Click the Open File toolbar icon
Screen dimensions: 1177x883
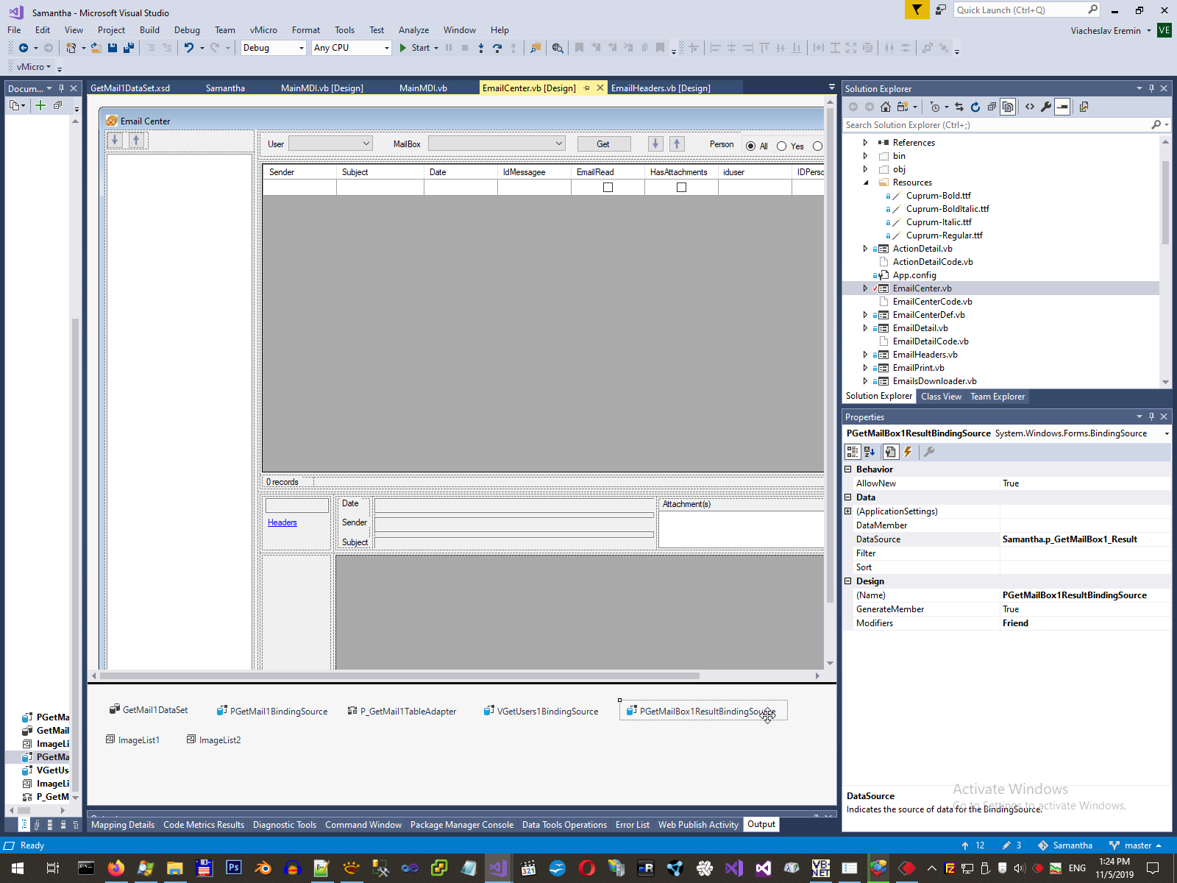coord(96,48)
